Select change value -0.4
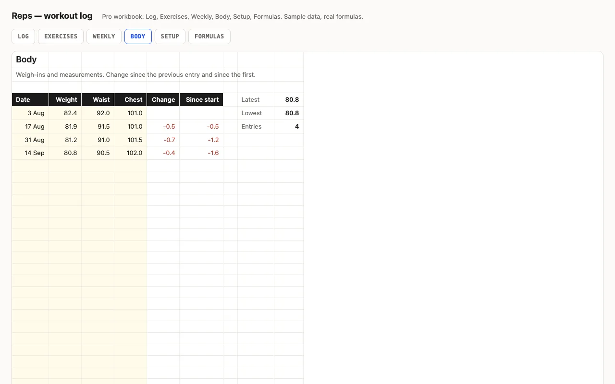 [163, 153]
